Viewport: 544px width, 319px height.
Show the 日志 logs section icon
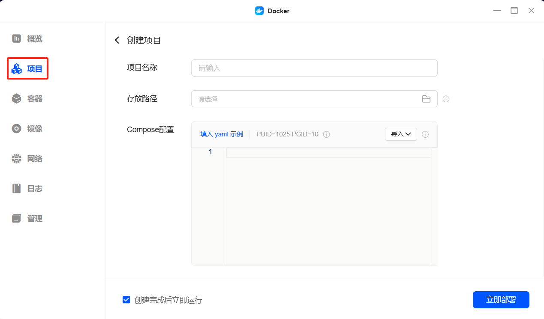(x=16, y=189)
